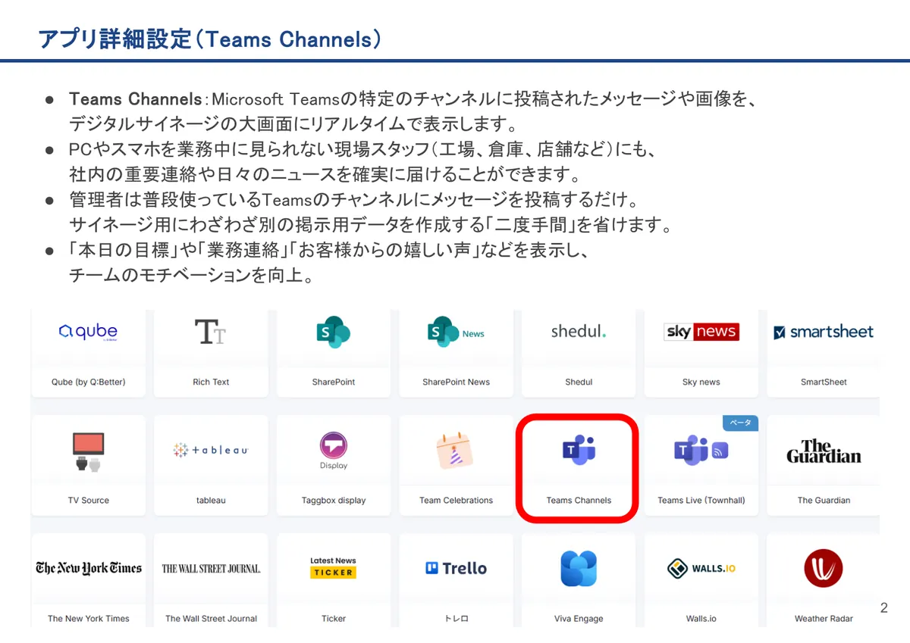910x643 pixels.
Task: Open The New York Times logo
Action: (x=89, y=568)
